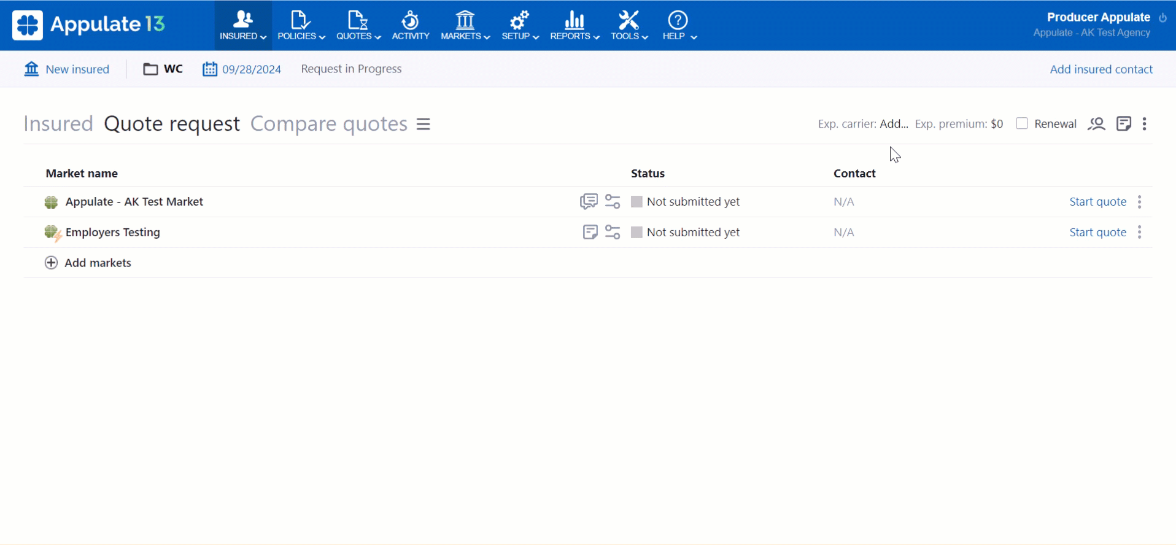This screenshot has width=1176, height=545.
Task: Click Add markets button
Action: 88,263
